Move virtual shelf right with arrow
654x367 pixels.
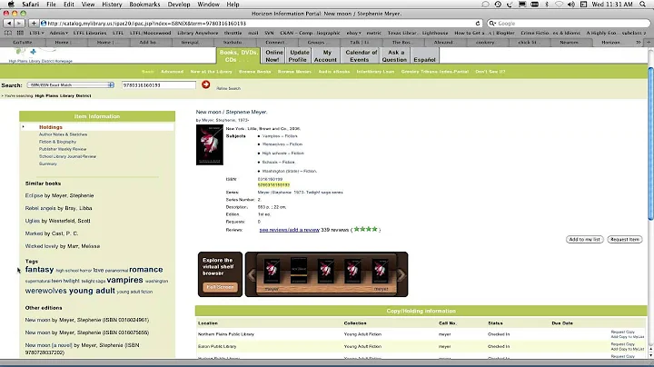pyautogui.click(x=401, y=275)
